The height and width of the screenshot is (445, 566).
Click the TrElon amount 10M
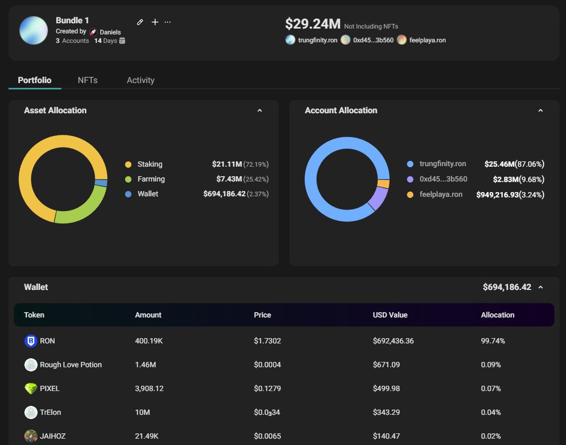click(142, 412)
